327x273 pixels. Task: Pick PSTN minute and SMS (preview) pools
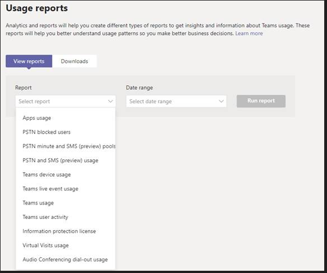coord(65,146)
